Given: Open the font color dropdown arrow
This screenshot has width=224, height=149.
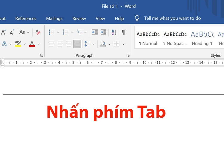Looking at the screenshot, I should [39, 44].
